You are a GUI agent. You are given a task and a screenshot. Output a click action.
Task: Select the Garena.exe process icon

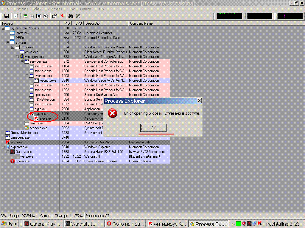coord(13,152)
